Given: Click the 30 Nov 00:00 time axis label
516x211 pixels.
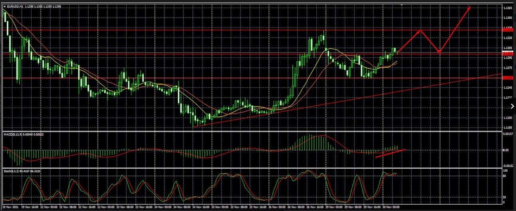Looking at the screenshot, I should click(x=391, y=207).
